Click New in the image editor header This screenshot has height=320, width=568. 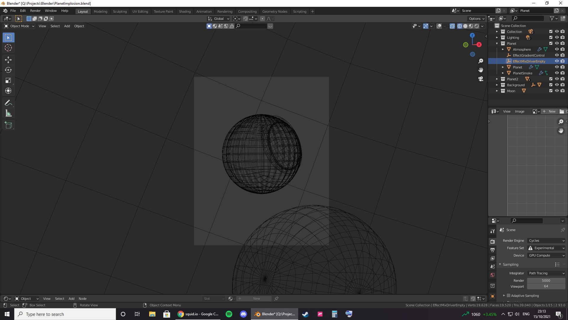(x=549, y=111)
